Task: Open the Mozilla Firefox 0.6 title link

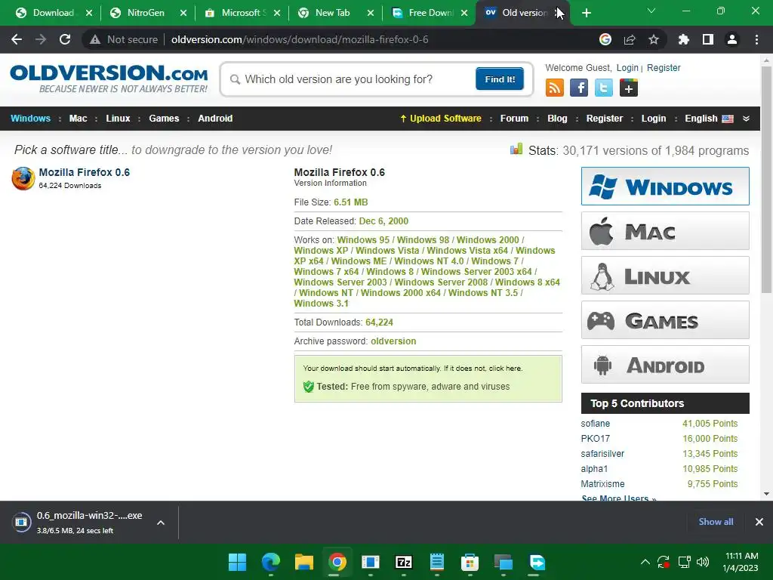Action: 85,172
